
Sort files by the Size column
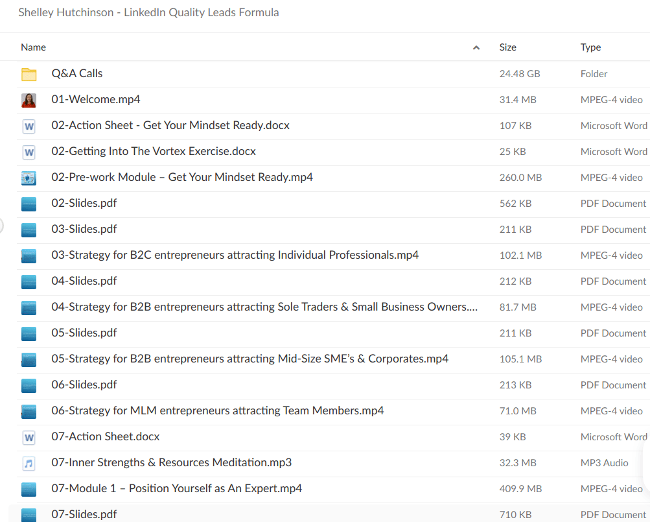pos(507,47)
